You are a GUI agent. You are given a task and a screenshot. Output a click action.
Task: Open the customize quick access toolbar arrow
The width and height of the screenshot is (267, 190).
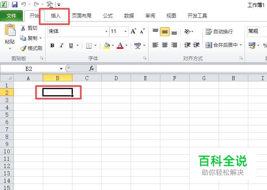(x=59, y=5)
